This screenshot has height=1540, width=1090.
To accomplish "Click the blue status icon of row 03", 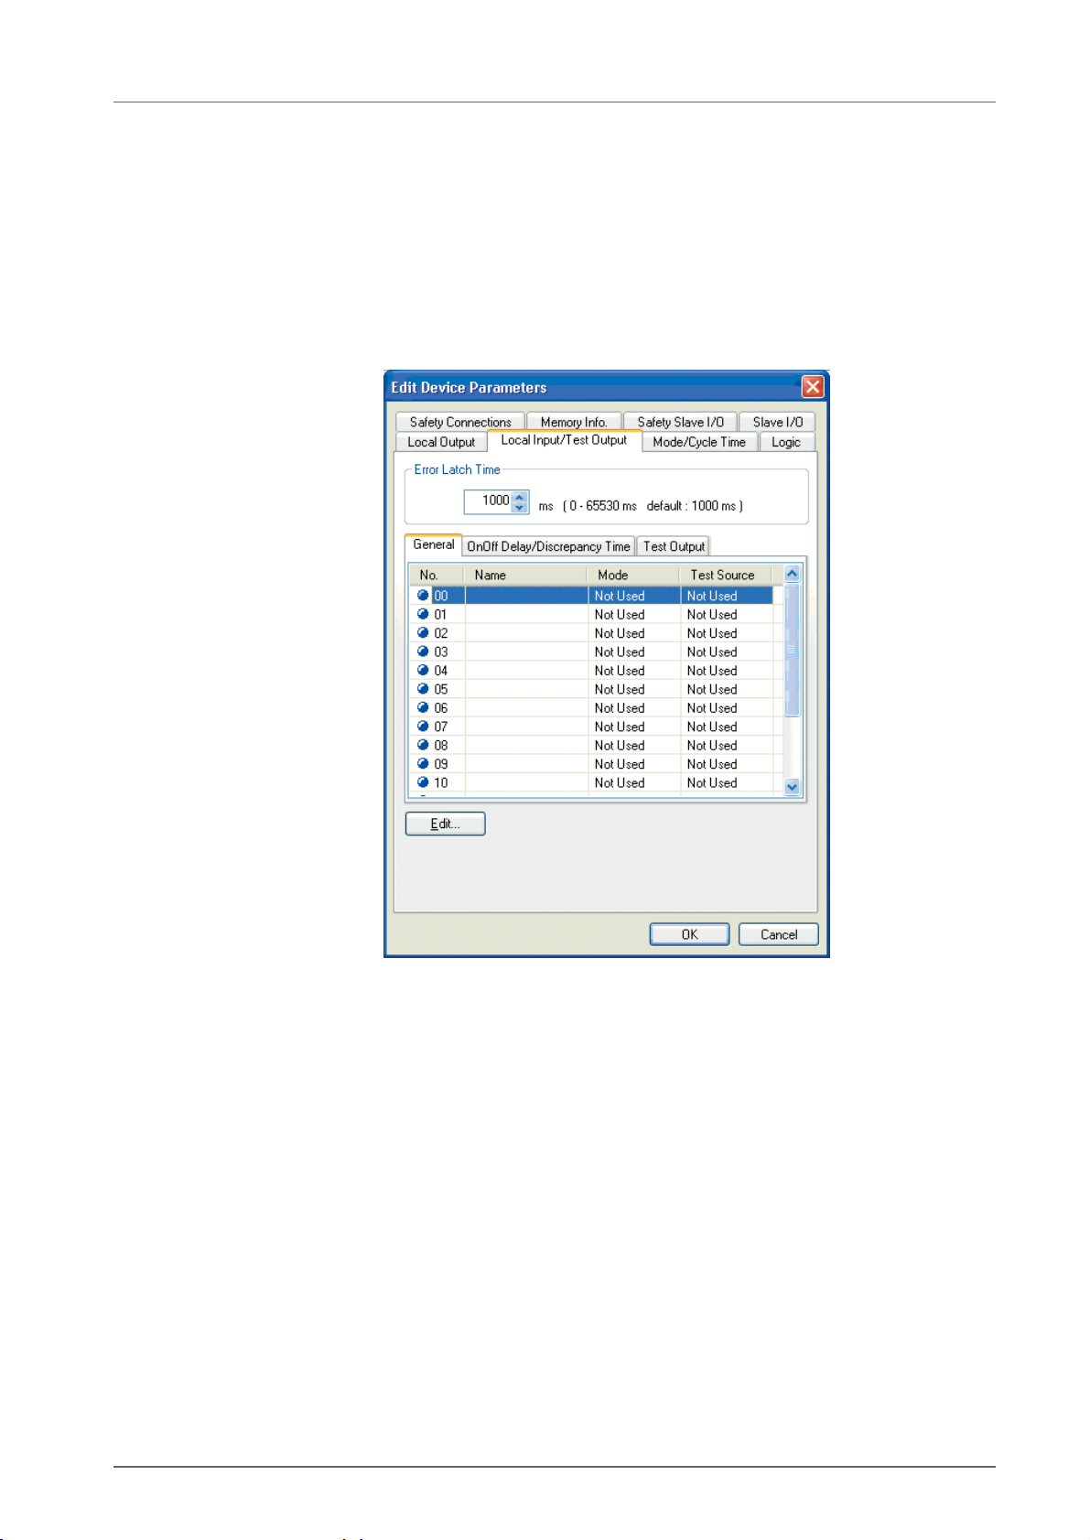I will [423, 652].
